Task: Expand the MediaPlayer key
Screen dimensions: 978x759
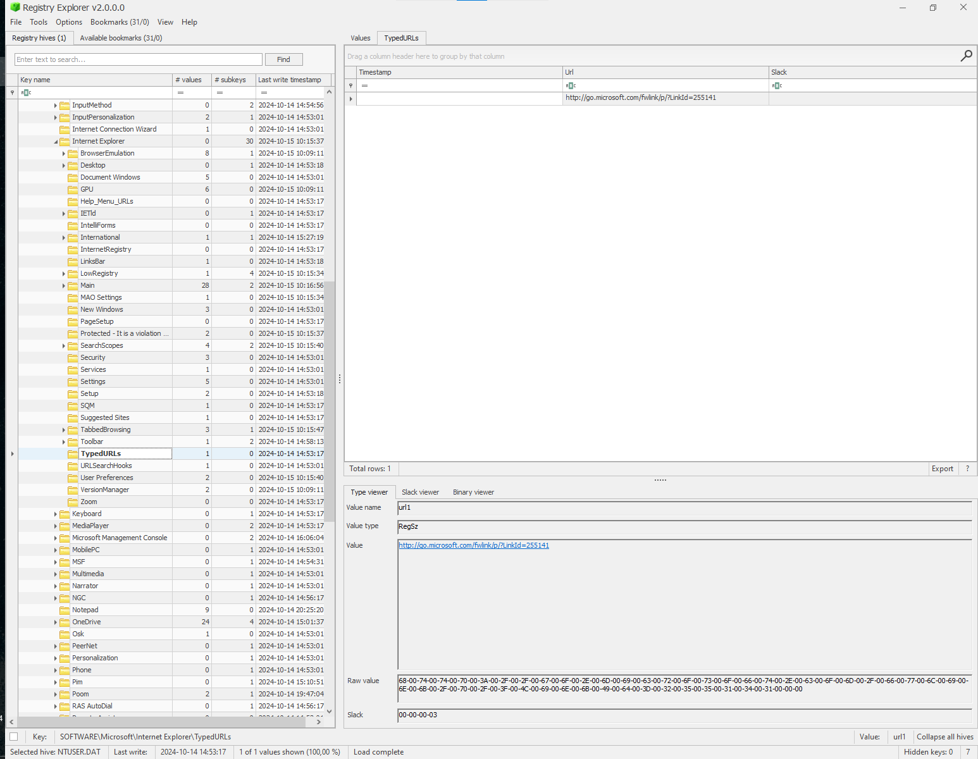Action: tap(56, 526)
